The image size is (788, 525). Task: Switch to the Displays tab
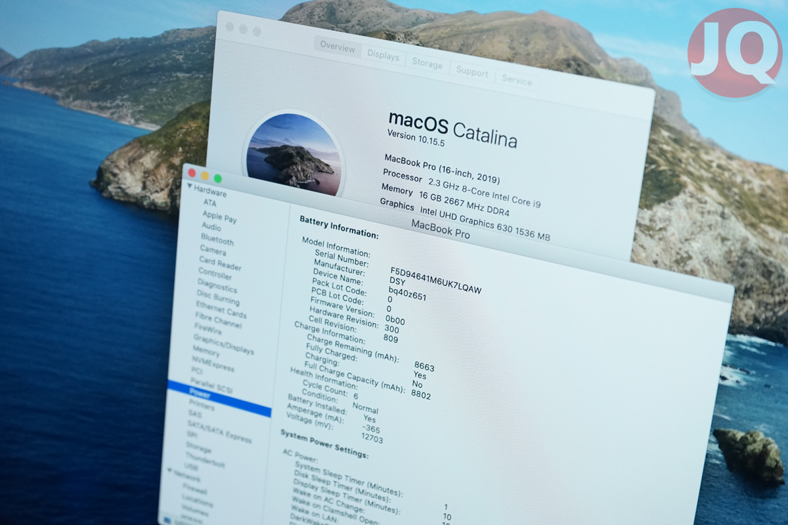click(x=383, y=56)
